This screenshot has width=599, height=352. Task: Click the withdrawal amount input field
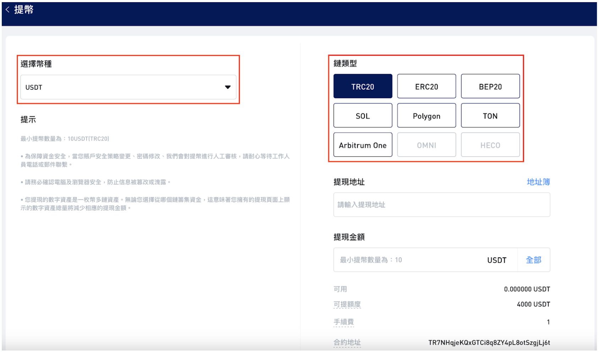[x=408, y=260]
